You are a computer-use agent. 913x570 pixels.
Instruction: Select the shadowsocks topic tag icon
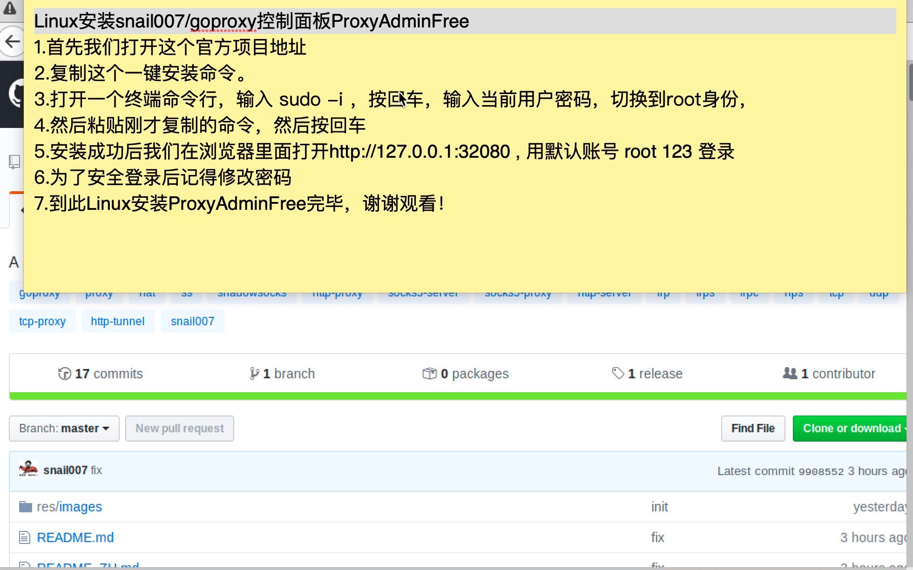(251, 294)
